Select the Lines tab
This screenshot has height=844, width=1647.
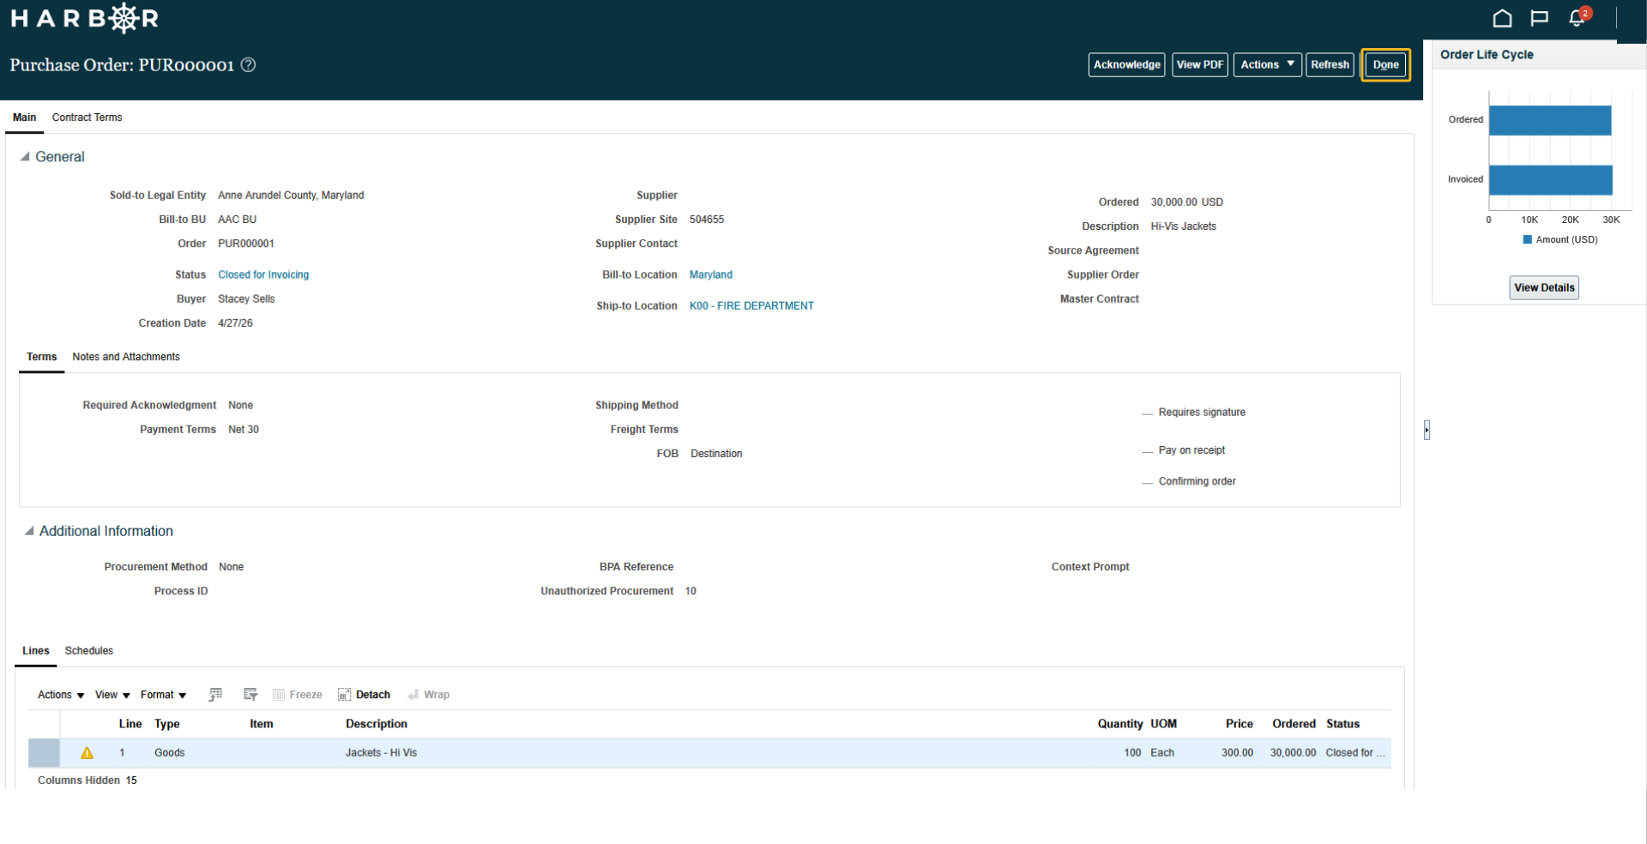(x=35, y=651)
